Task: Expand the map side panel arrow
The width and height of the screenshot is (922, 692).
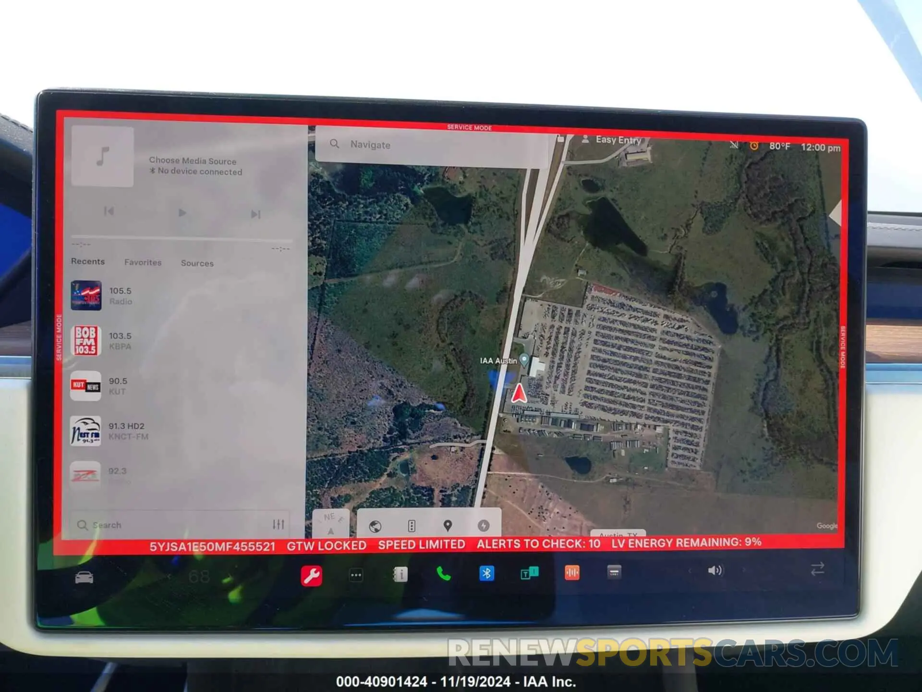Action: click(x=836, y=213)
